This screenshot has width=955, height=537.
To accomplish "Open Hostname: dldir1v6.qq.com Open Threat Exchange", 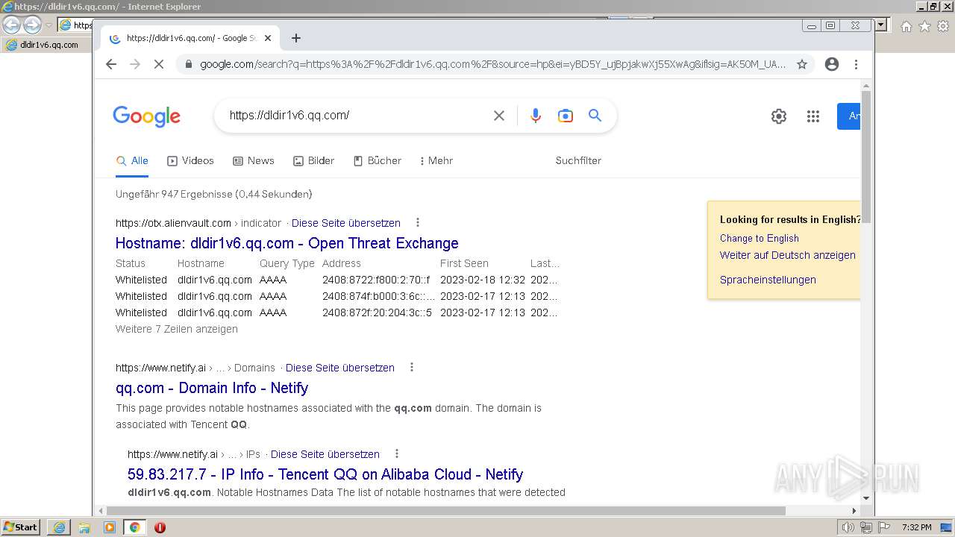I will click(287, 243).
